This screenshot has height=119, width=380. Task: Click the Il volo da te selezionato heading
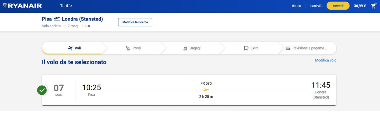coord(74,62)
